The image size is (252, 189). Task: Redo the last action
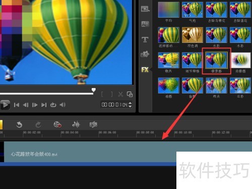[38, 125]
